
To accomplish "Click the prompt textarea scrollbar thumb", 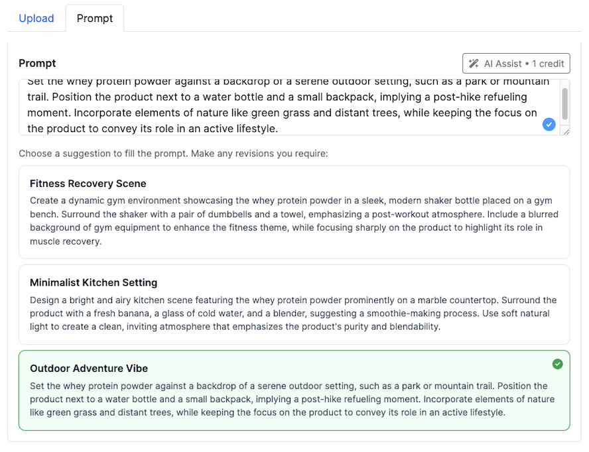I will tap(565, 104).
